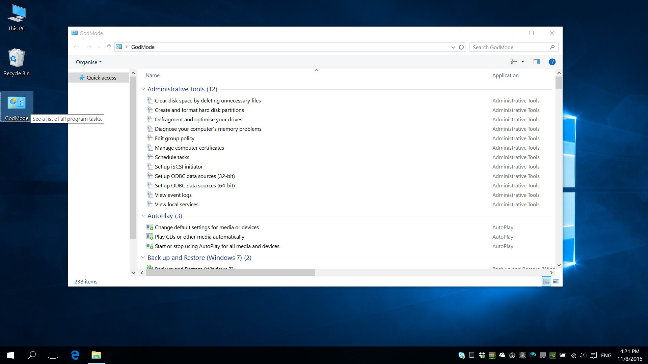Open the Organise menu
This screenshot has height=364, width=648.
(89, 62)
